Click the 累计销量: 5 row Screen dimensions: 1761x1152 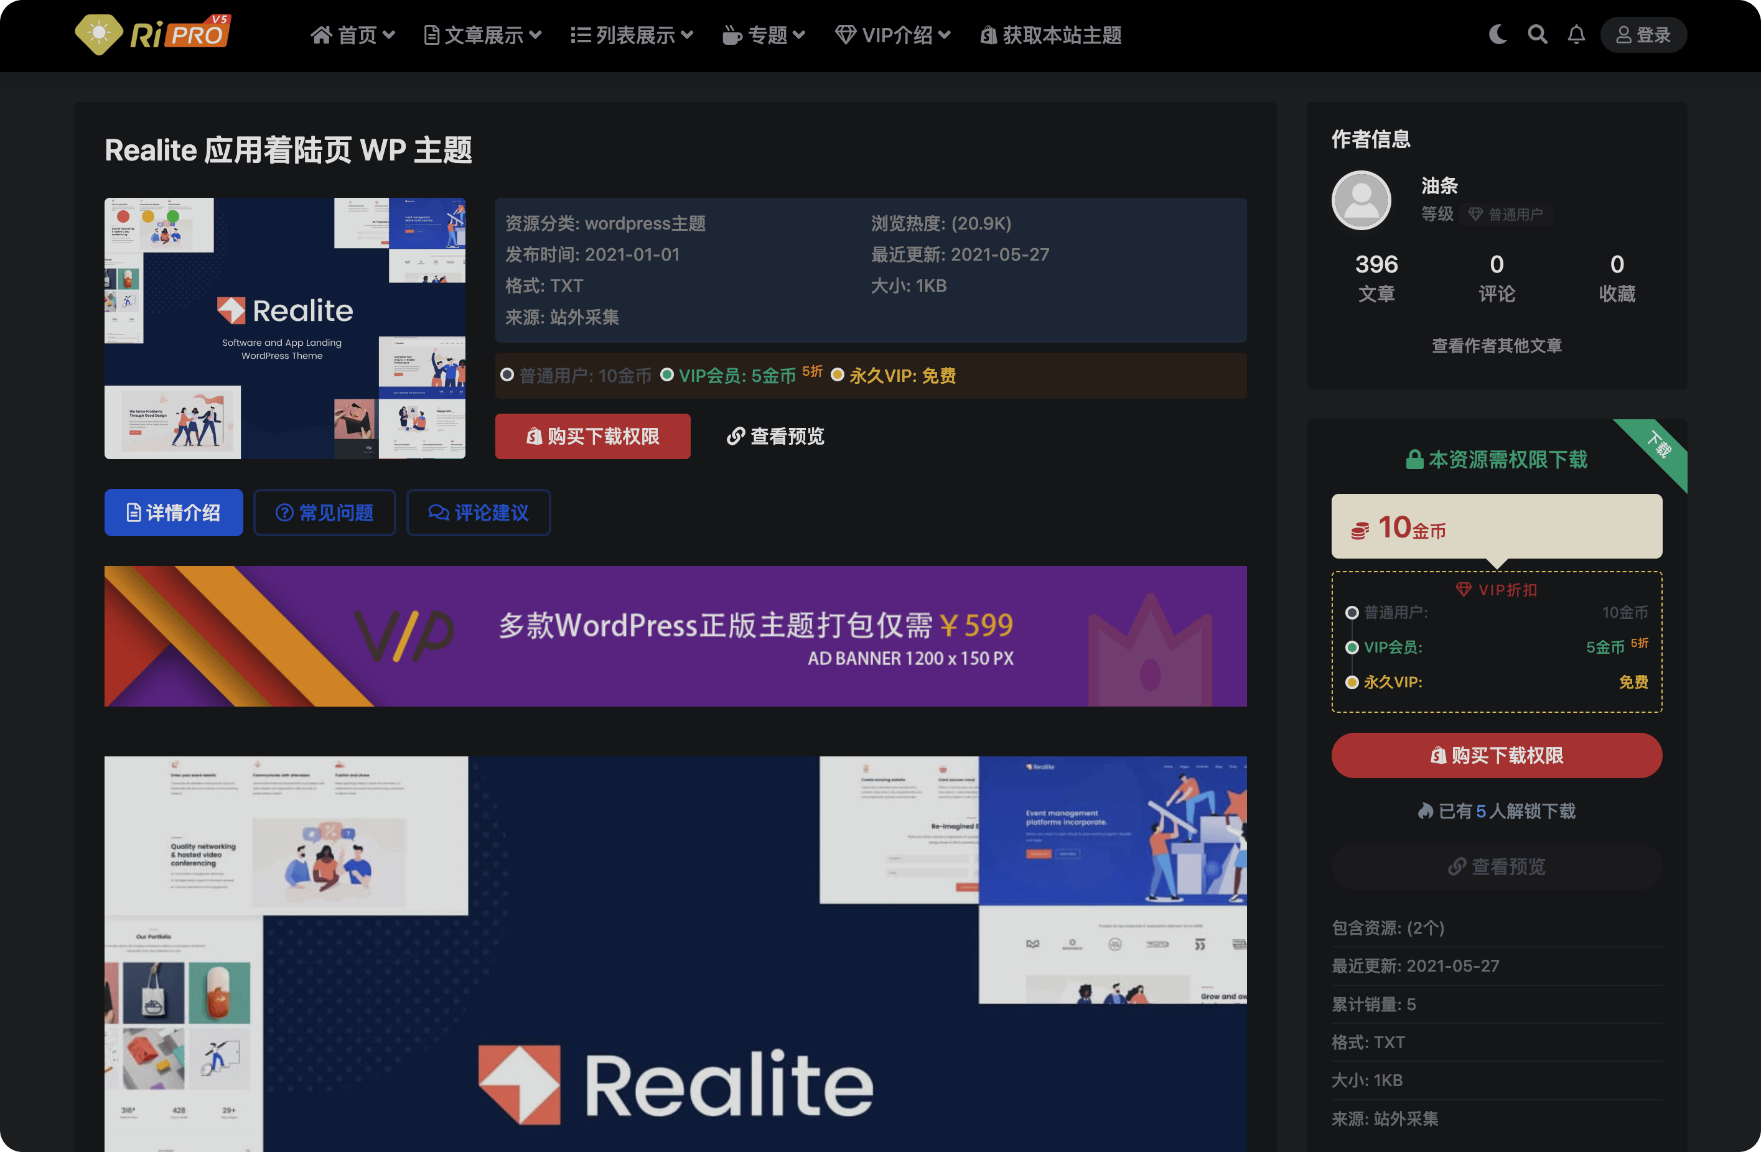[x=1497, y=1004]
